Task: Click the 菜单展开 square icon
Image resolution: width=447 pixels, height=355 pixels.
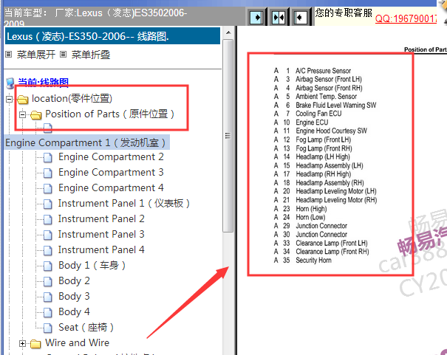Action: (9, 55)
